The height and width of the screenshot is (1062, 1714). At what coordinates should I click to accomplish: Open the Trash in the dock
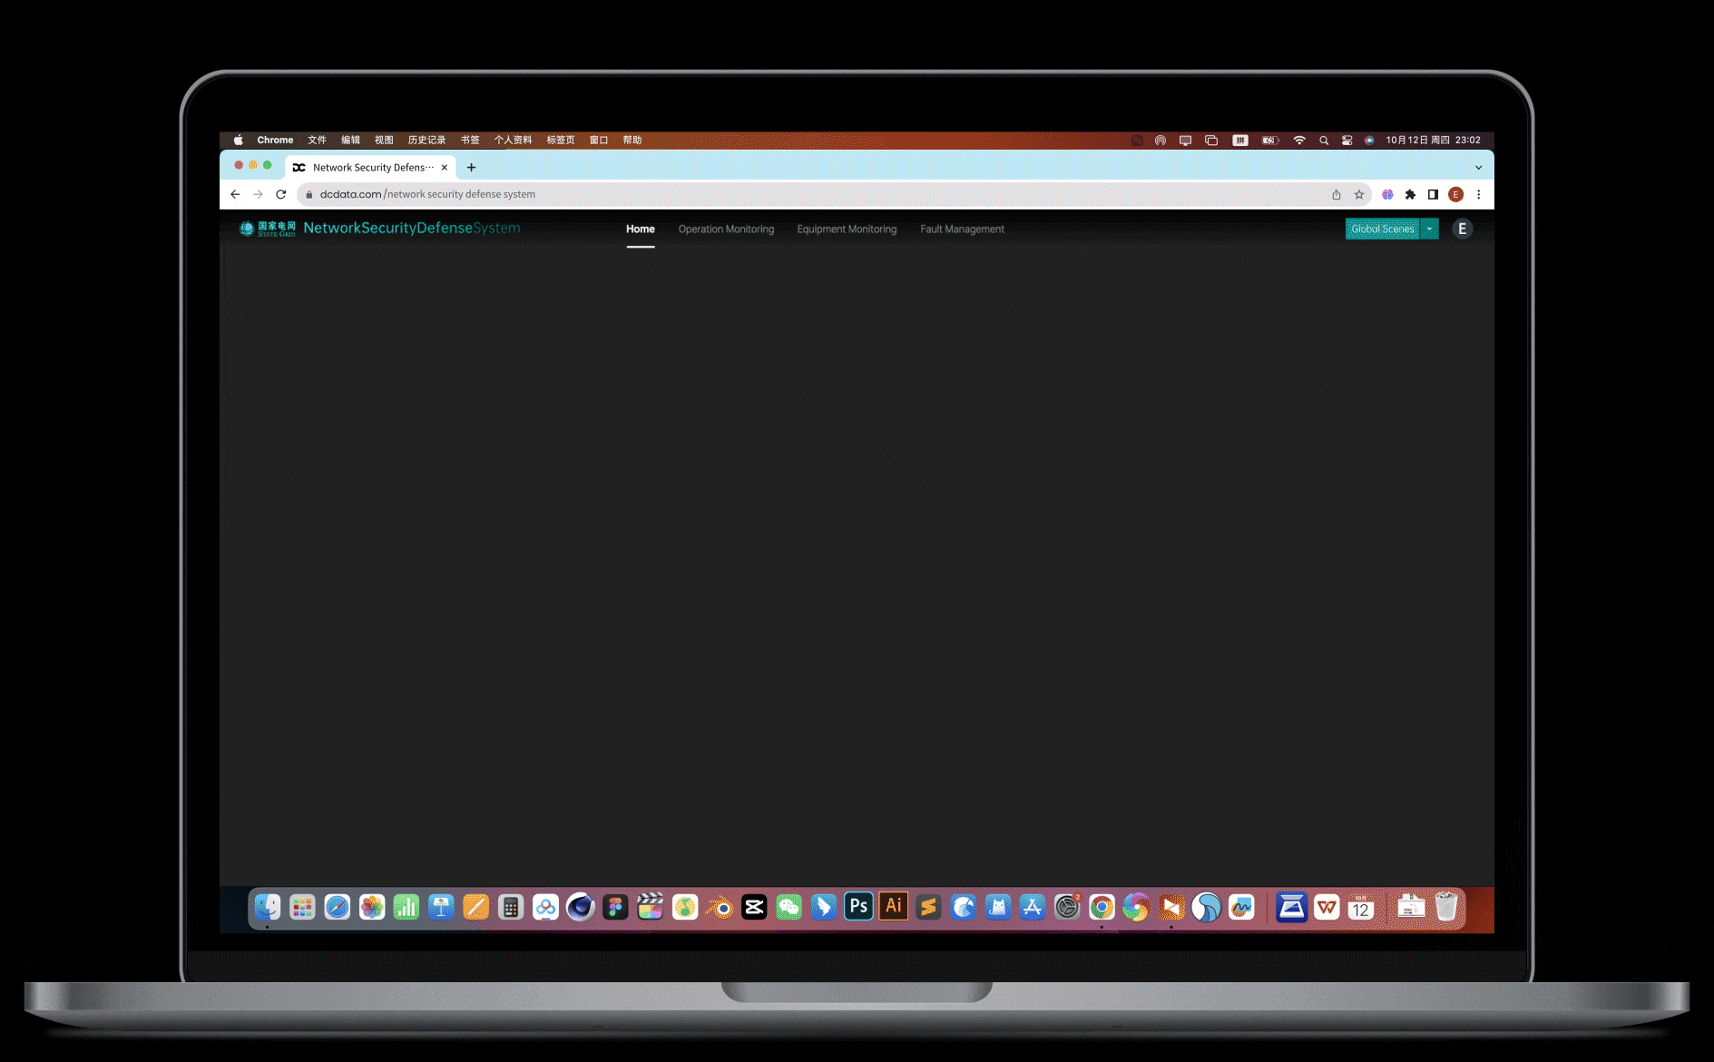(x=1446, y=907)
